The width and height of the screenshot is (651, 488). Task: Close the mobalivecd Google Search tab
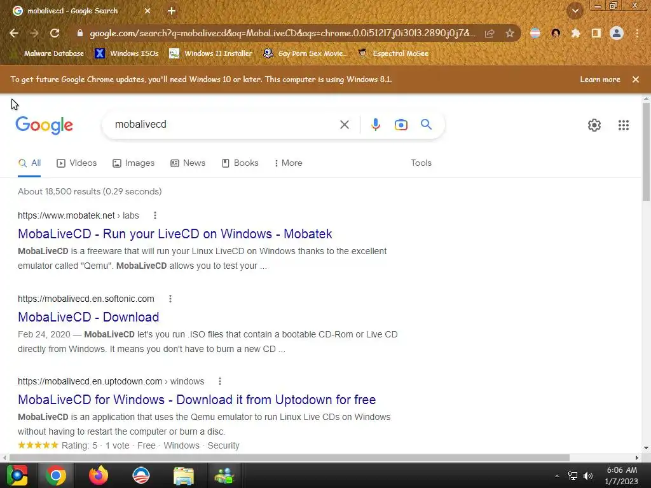pyautogui.click(x=147, y=11)
